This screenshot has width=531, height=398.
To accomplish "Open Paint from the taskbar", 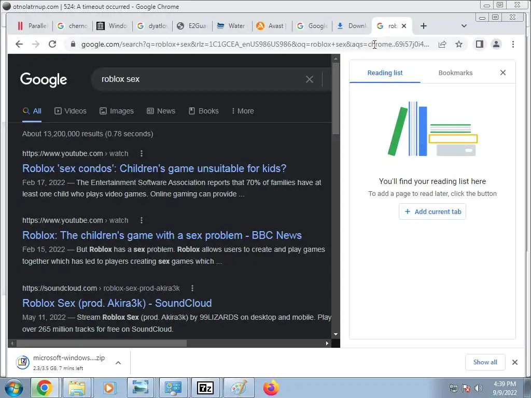I will click(238, 388).
